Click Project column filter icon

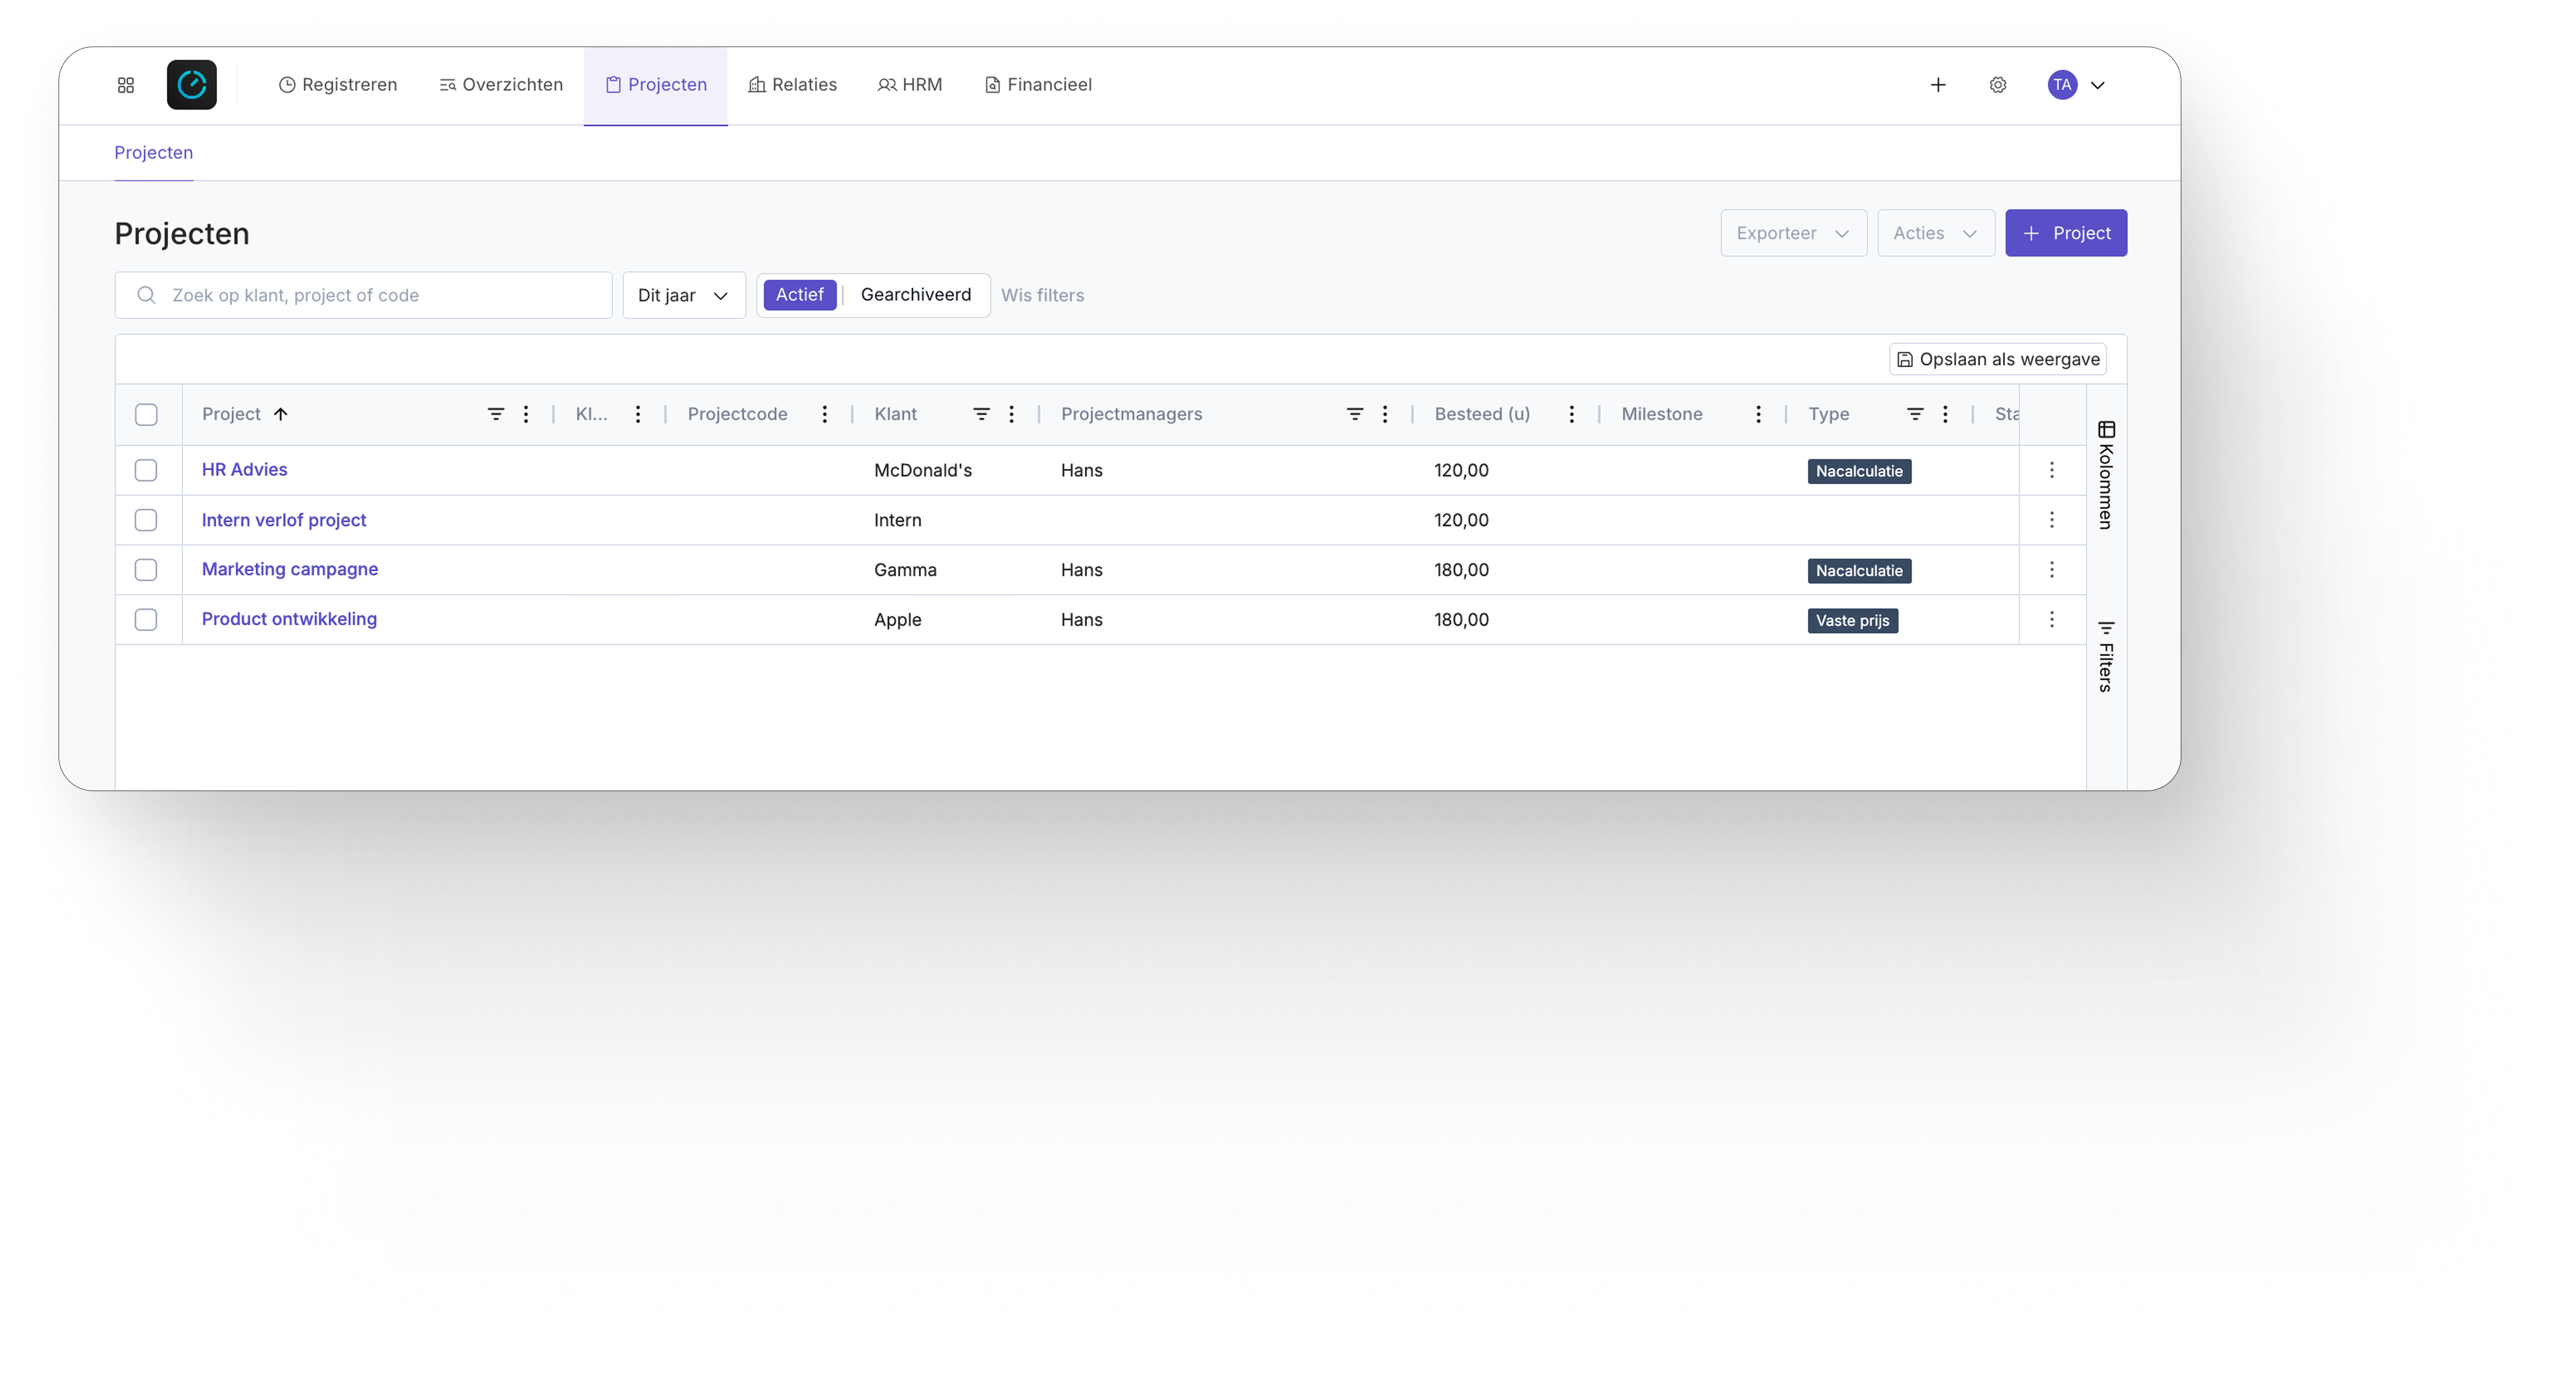(495, 414)
